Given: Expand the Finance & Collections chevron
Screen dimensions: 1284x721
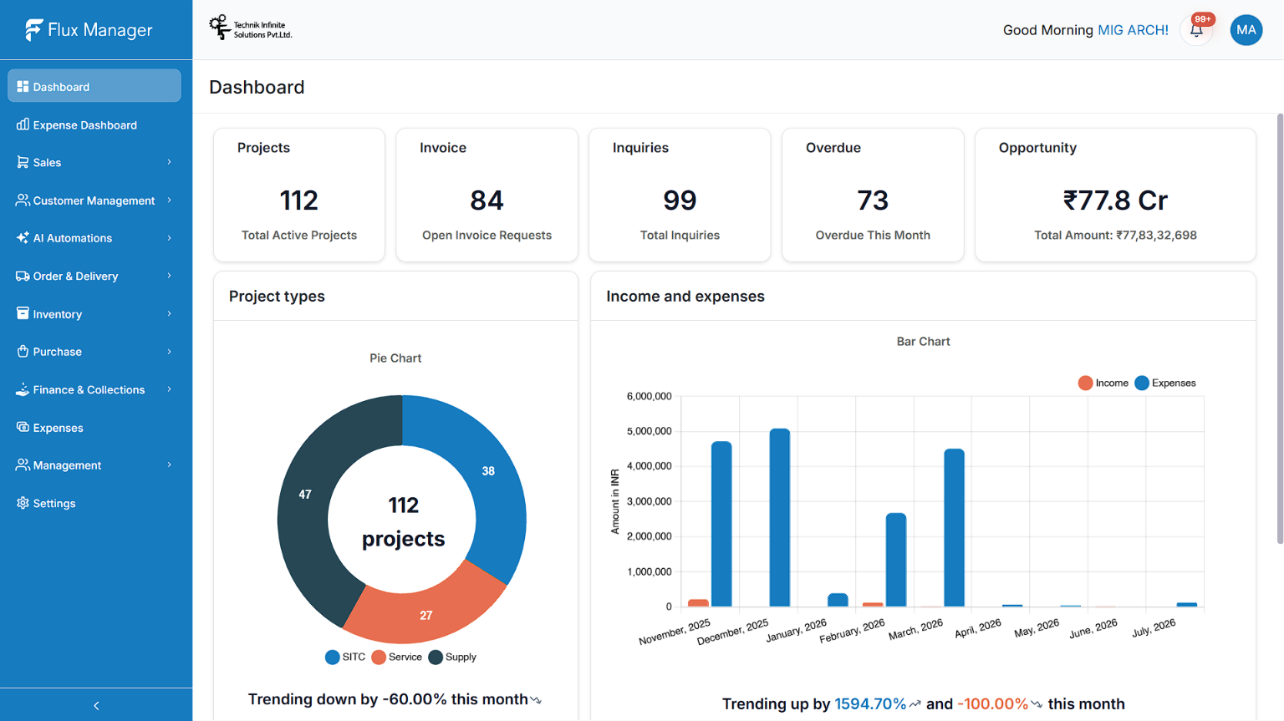Looking at the screenshot, I should pos(169,389).
